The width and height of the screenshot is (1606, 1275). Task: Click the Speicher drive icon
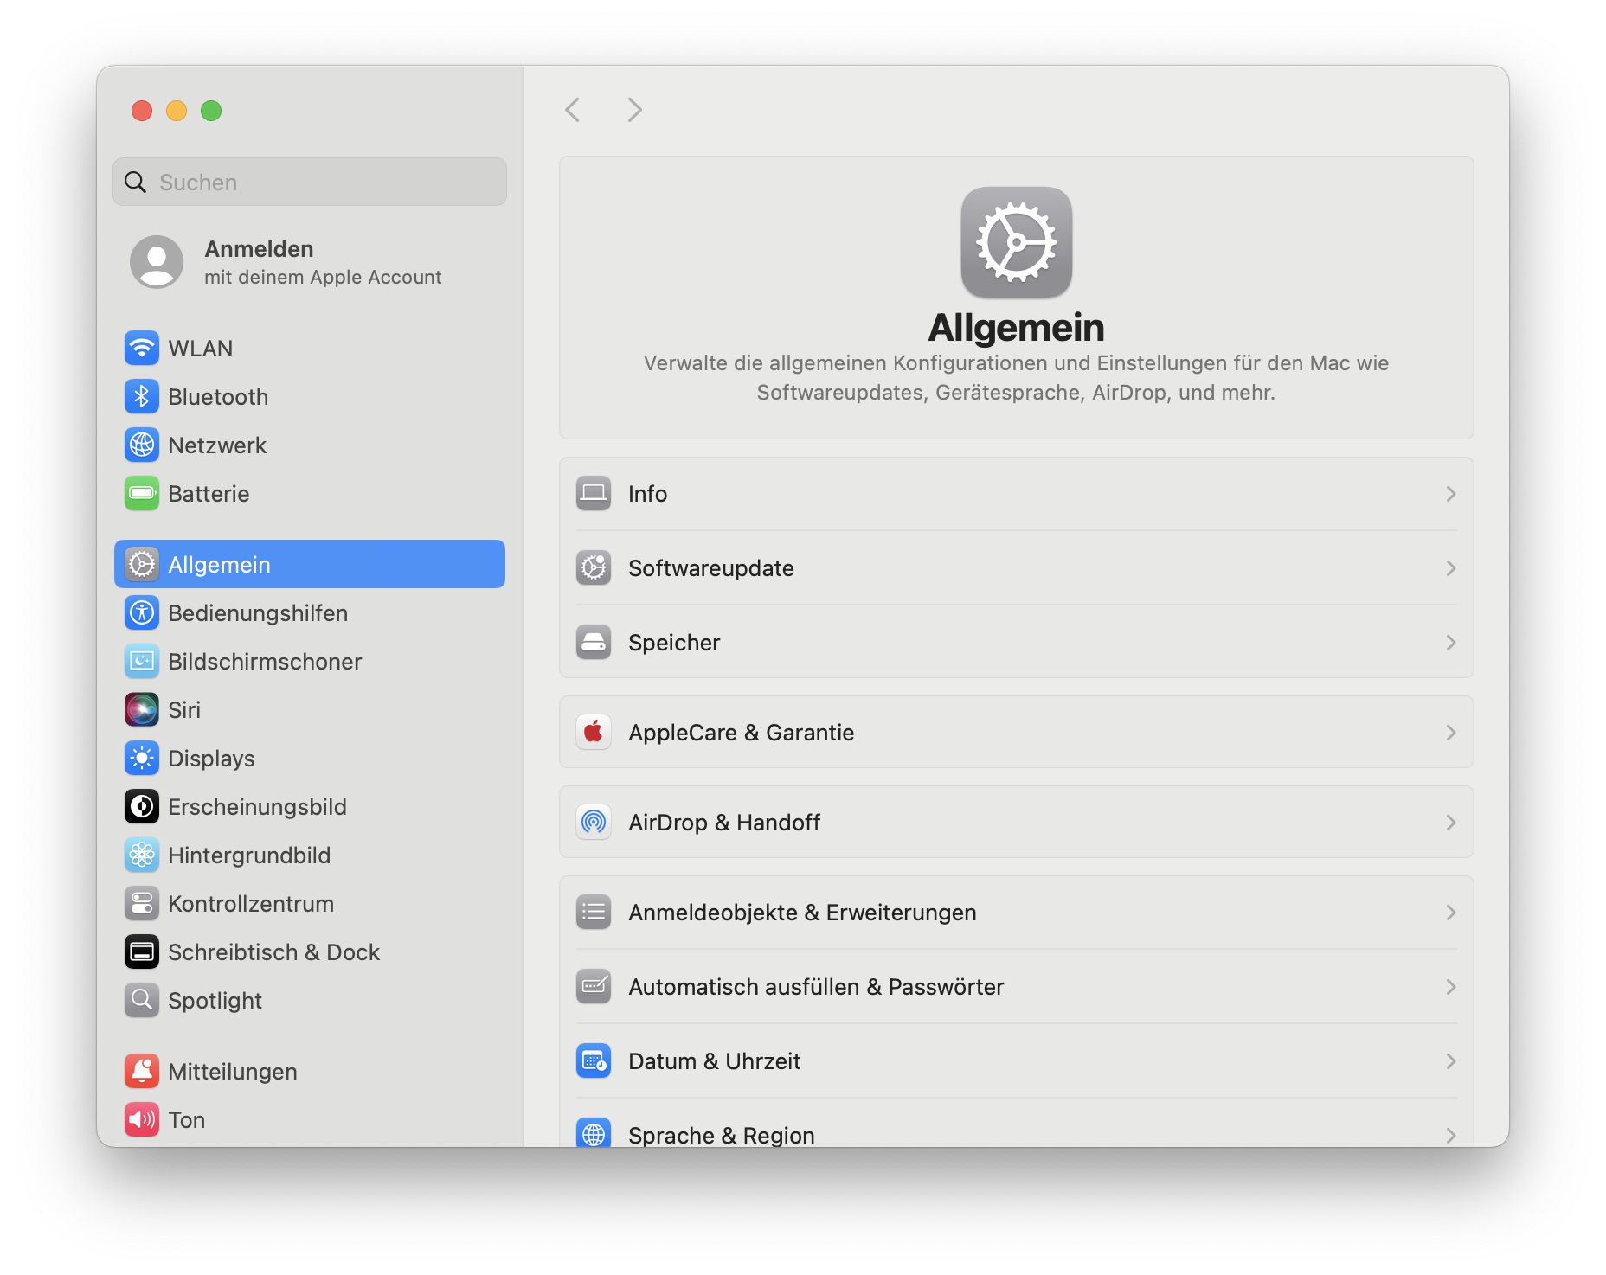[594, 643]
